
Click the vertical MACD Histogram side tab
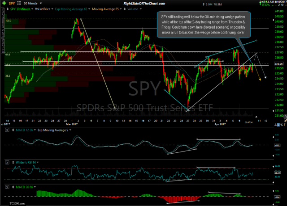3,22
